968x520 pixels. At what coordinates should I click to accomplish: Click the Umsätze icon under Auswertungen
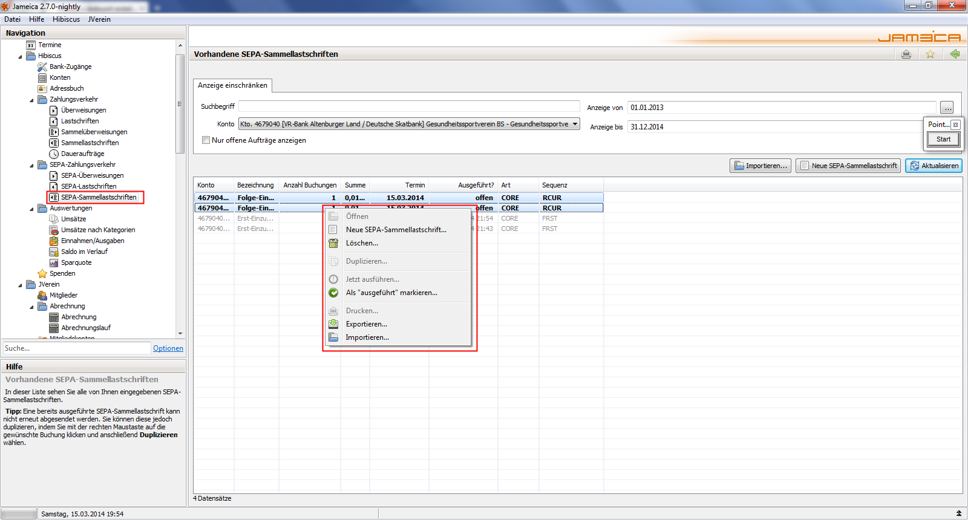click(54, 219)
